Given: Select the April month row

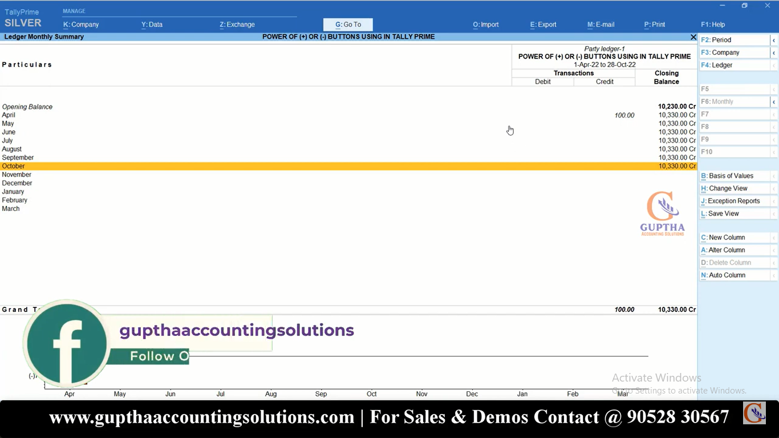Looking at the screenshot, I should click(348, 115).
